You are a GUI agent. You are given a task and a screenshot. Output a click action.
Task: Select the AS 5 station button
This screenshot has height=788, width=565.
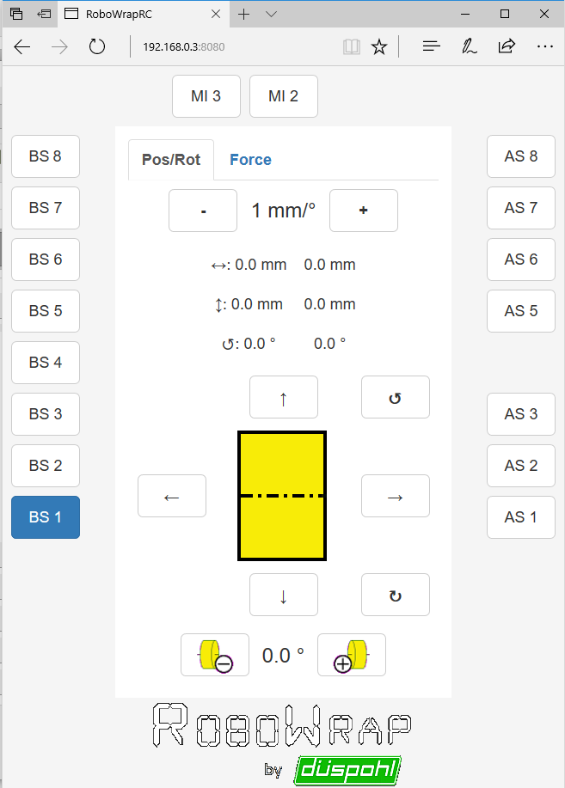520,311
